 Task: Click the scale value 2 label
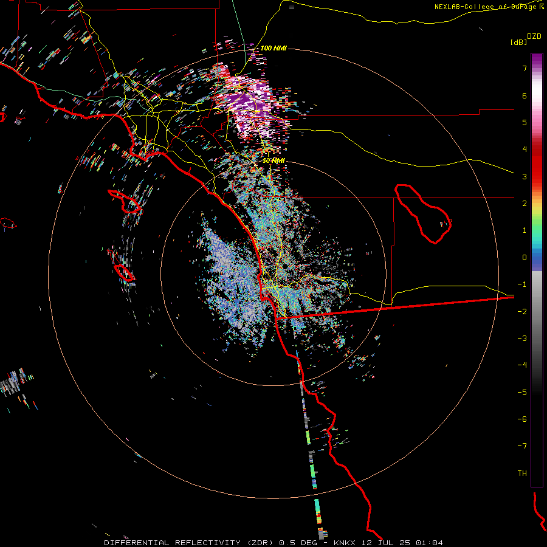(x=525, y=204)
